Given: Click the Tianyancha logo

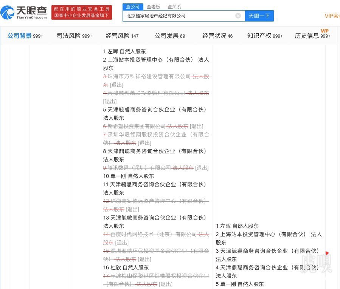Looking at the screenshot, I should coord(25,12).
